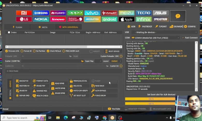Image resolution: width=202 pixels, height=121 pixels.
Task: Choose the Qualcomm Snapdragon tile
Action: coord(75,19)
